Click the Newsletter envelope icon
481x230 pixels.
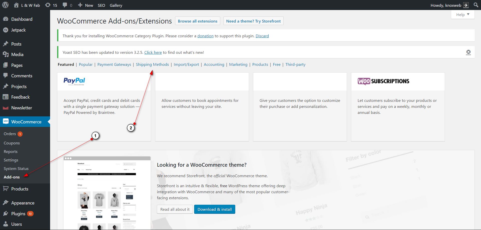click(6, 108)
